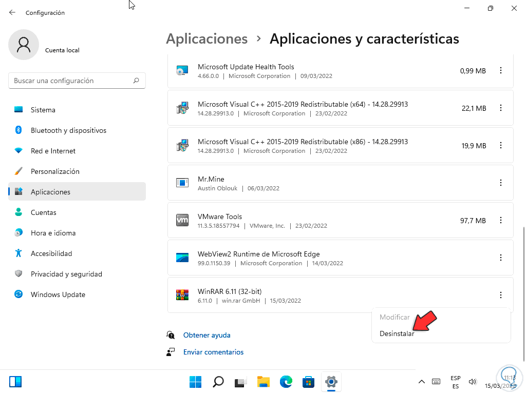Click the Sistema monitor icon
526x394 pixels.
pyautogui.click(x=18, y=110)
